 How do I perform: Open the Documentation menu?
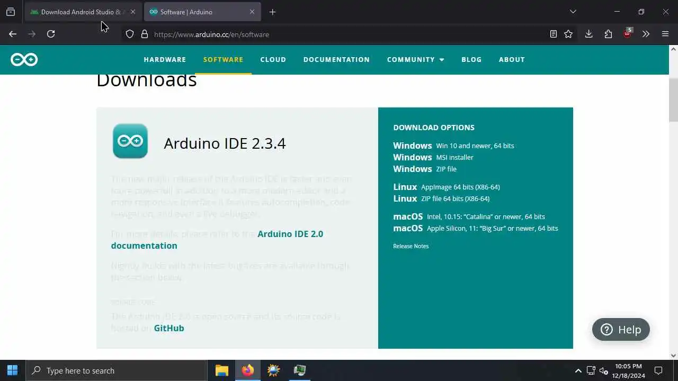coord(336,59)
